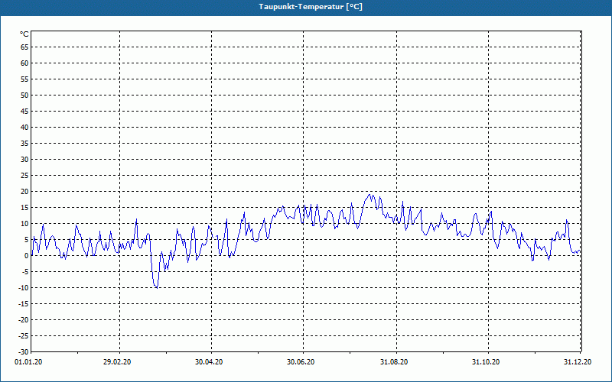Click the 65 value on the y-axis
The image size is (612, 382).
coord(24,47)
